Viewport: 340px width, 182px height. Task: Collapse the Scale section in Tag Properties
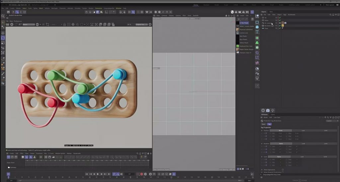point(262,157)
